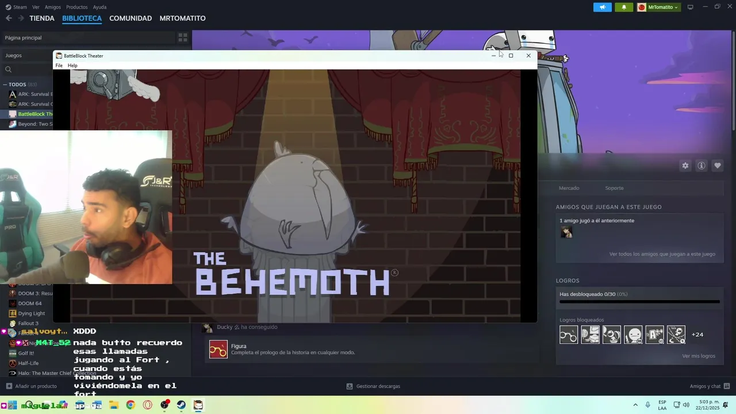The image size is (736, 414).
Task: Add game to favorites with heart icon
Action: pos(718,166)
